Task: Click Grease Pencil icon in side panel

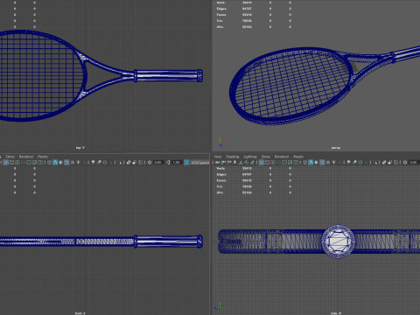Action: (x=252, y=163)
